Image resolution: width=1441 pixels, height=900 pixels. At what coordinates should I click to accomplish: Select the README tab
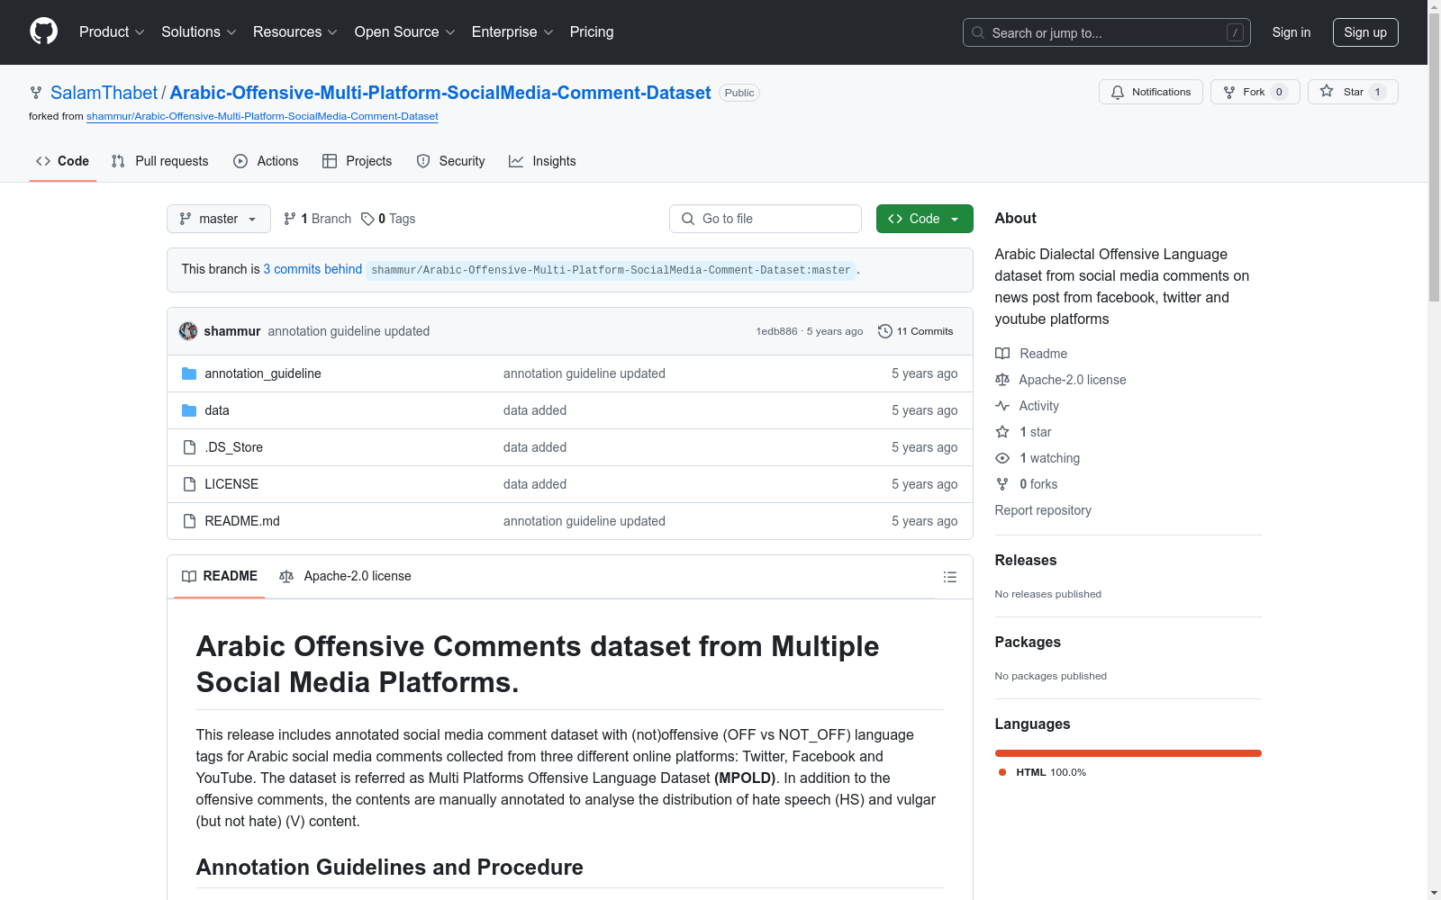tap(220, 576)
